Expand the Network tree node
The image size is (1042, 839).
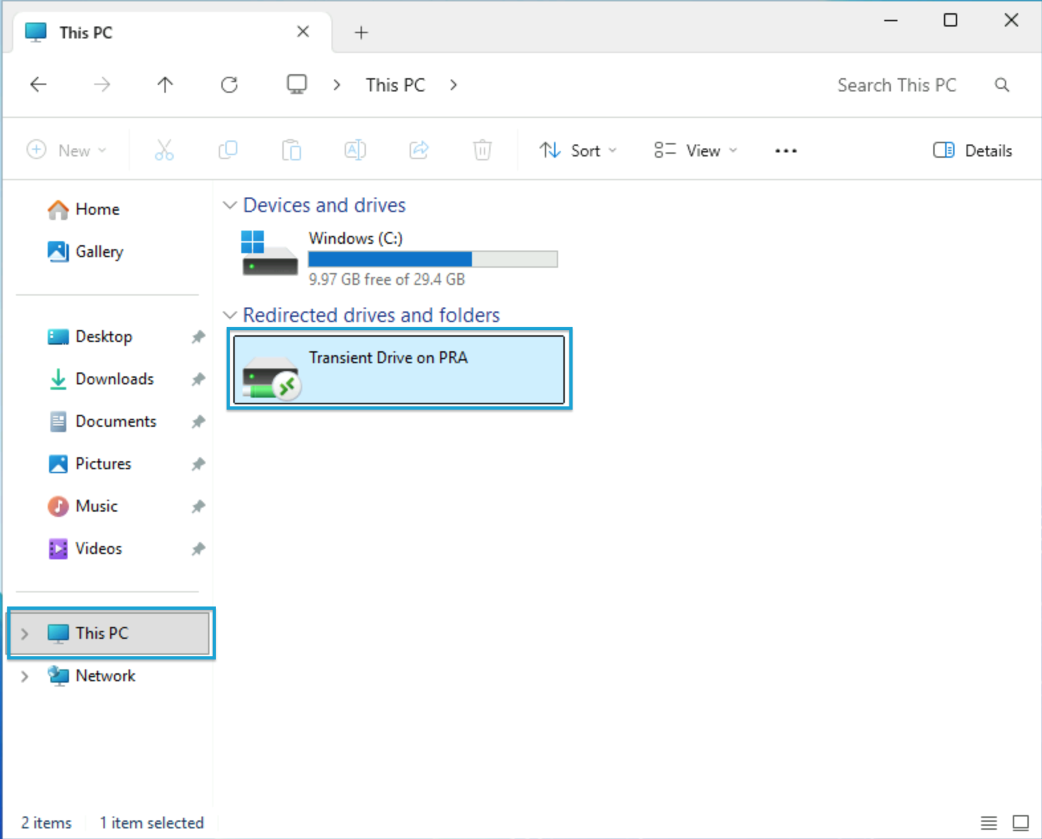[25, 676]
